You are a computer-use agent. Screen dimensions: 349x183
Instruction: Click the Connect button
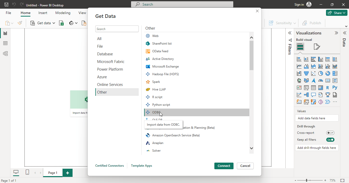click(x=224, y=166)
